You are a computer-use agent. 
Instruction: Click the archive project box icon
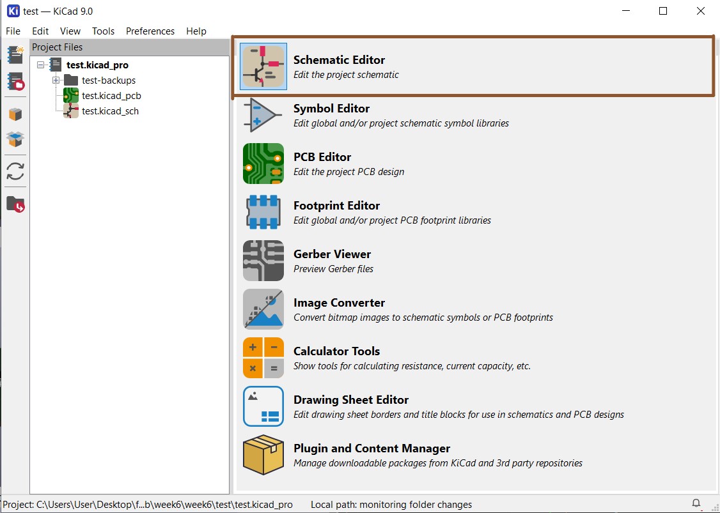(x=15, y=114)
